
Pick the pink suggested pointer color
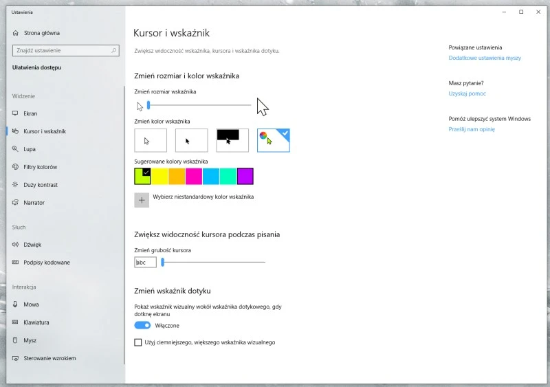click(x=194, y=177)
